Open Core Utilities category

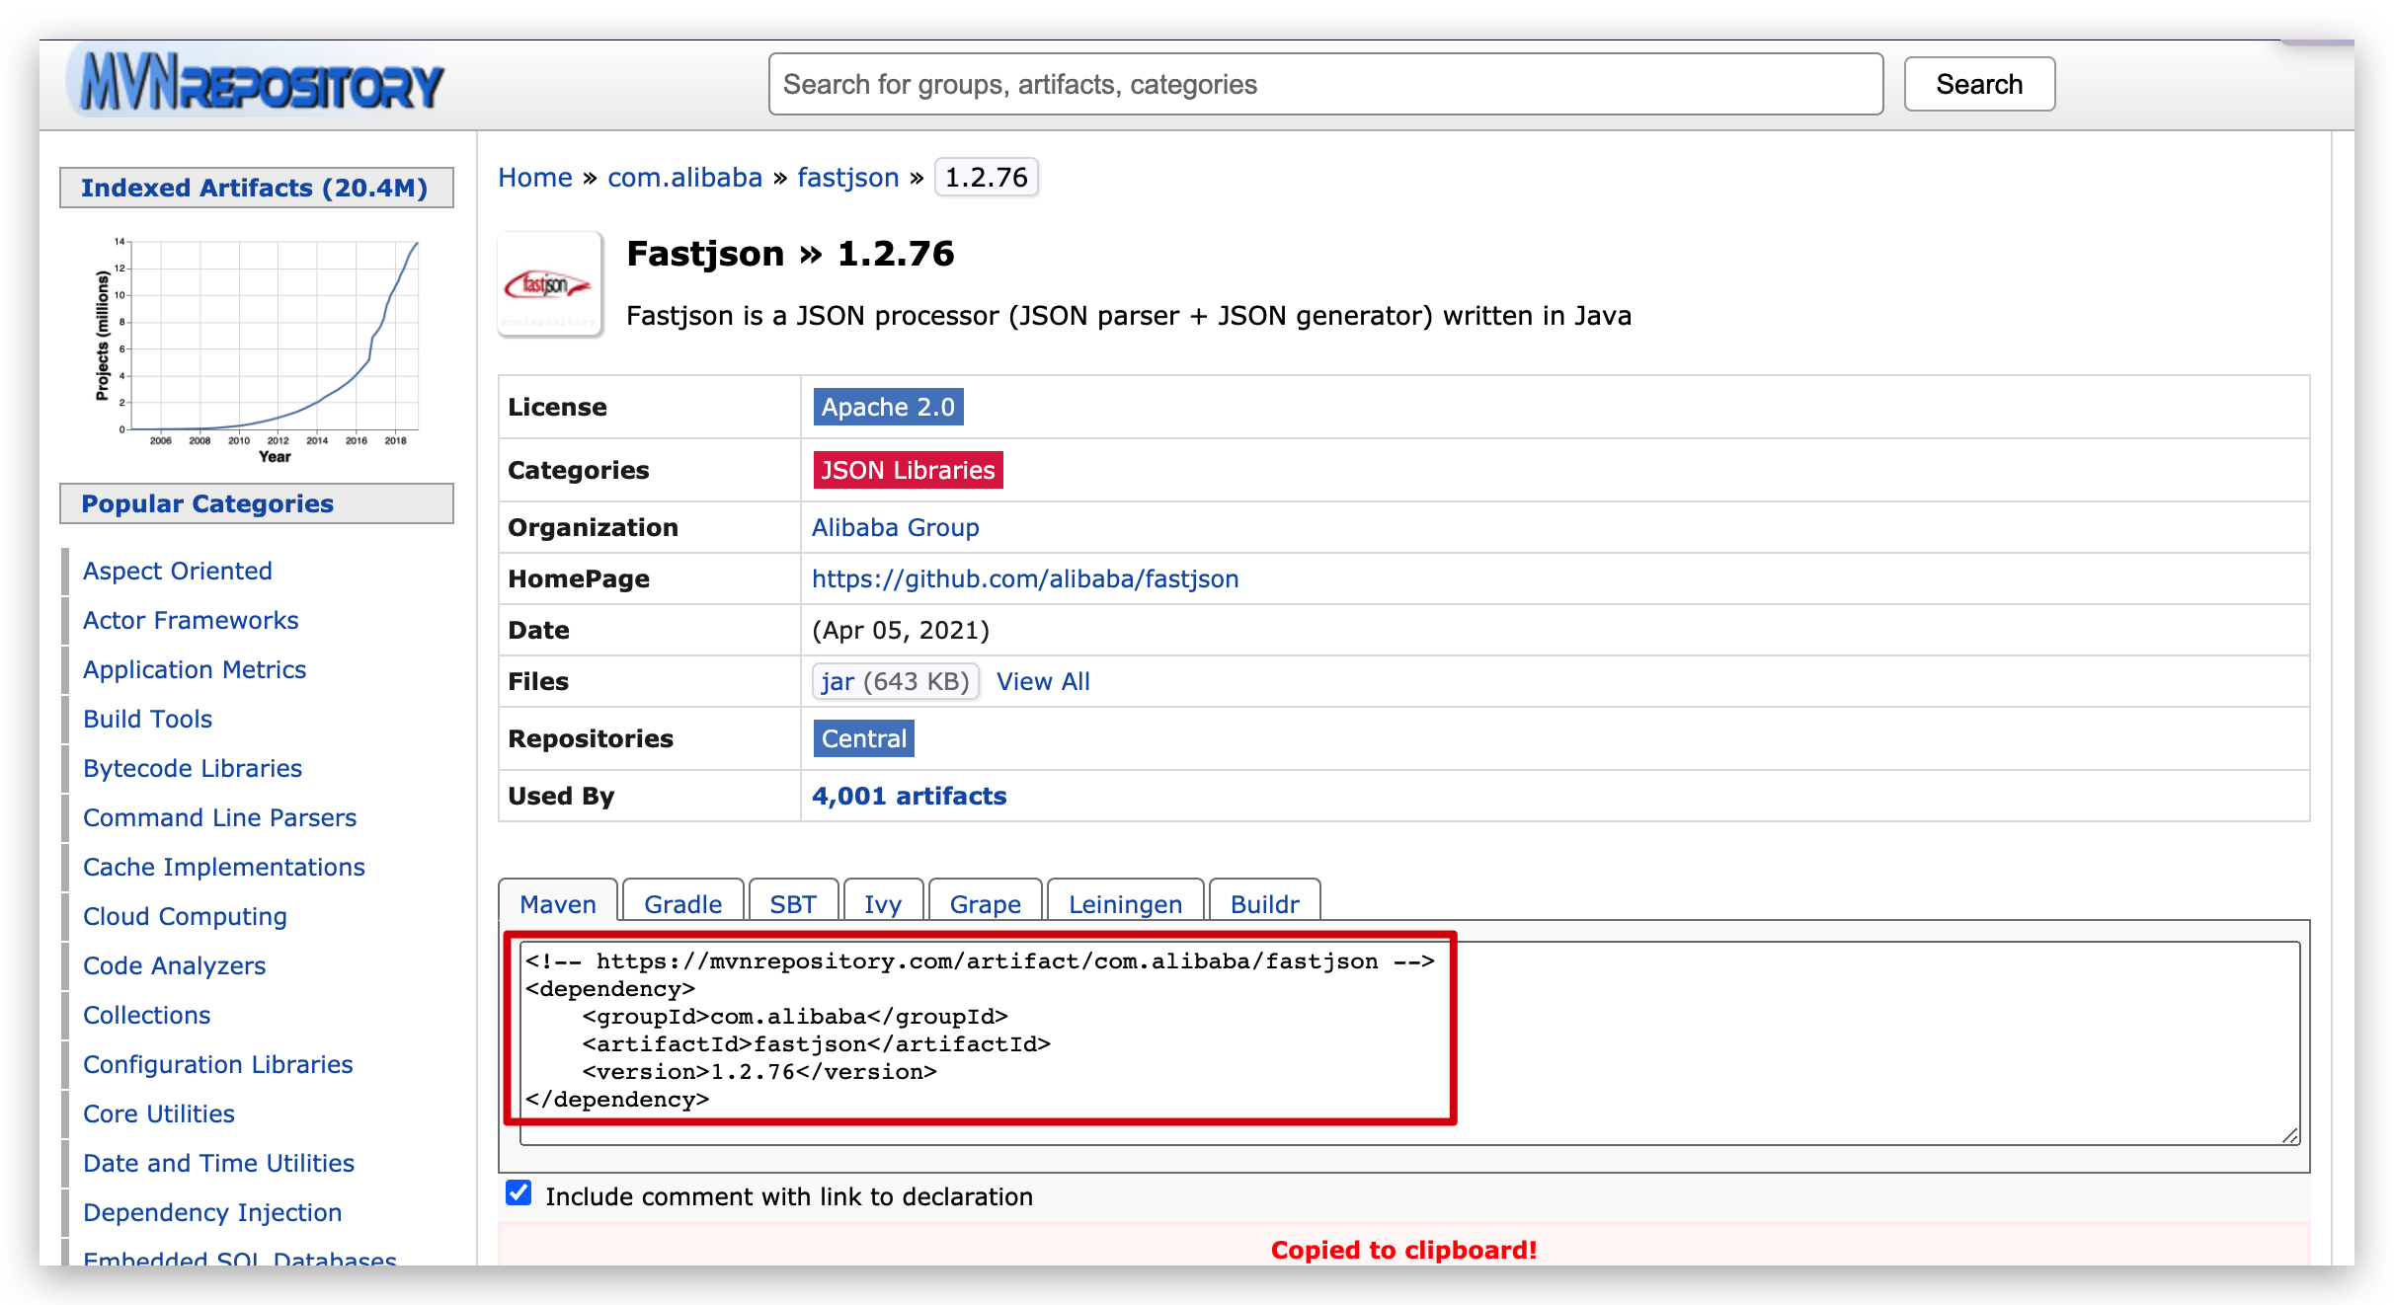(159, 1113)
